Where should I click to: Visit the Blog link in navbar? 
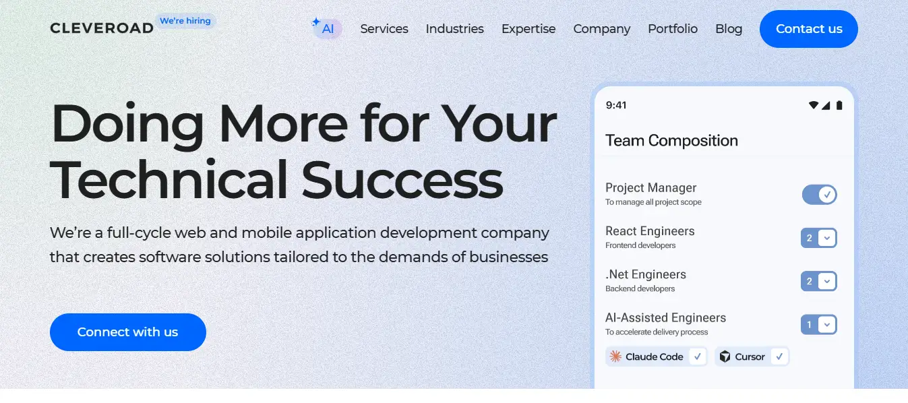coord(729,29)
